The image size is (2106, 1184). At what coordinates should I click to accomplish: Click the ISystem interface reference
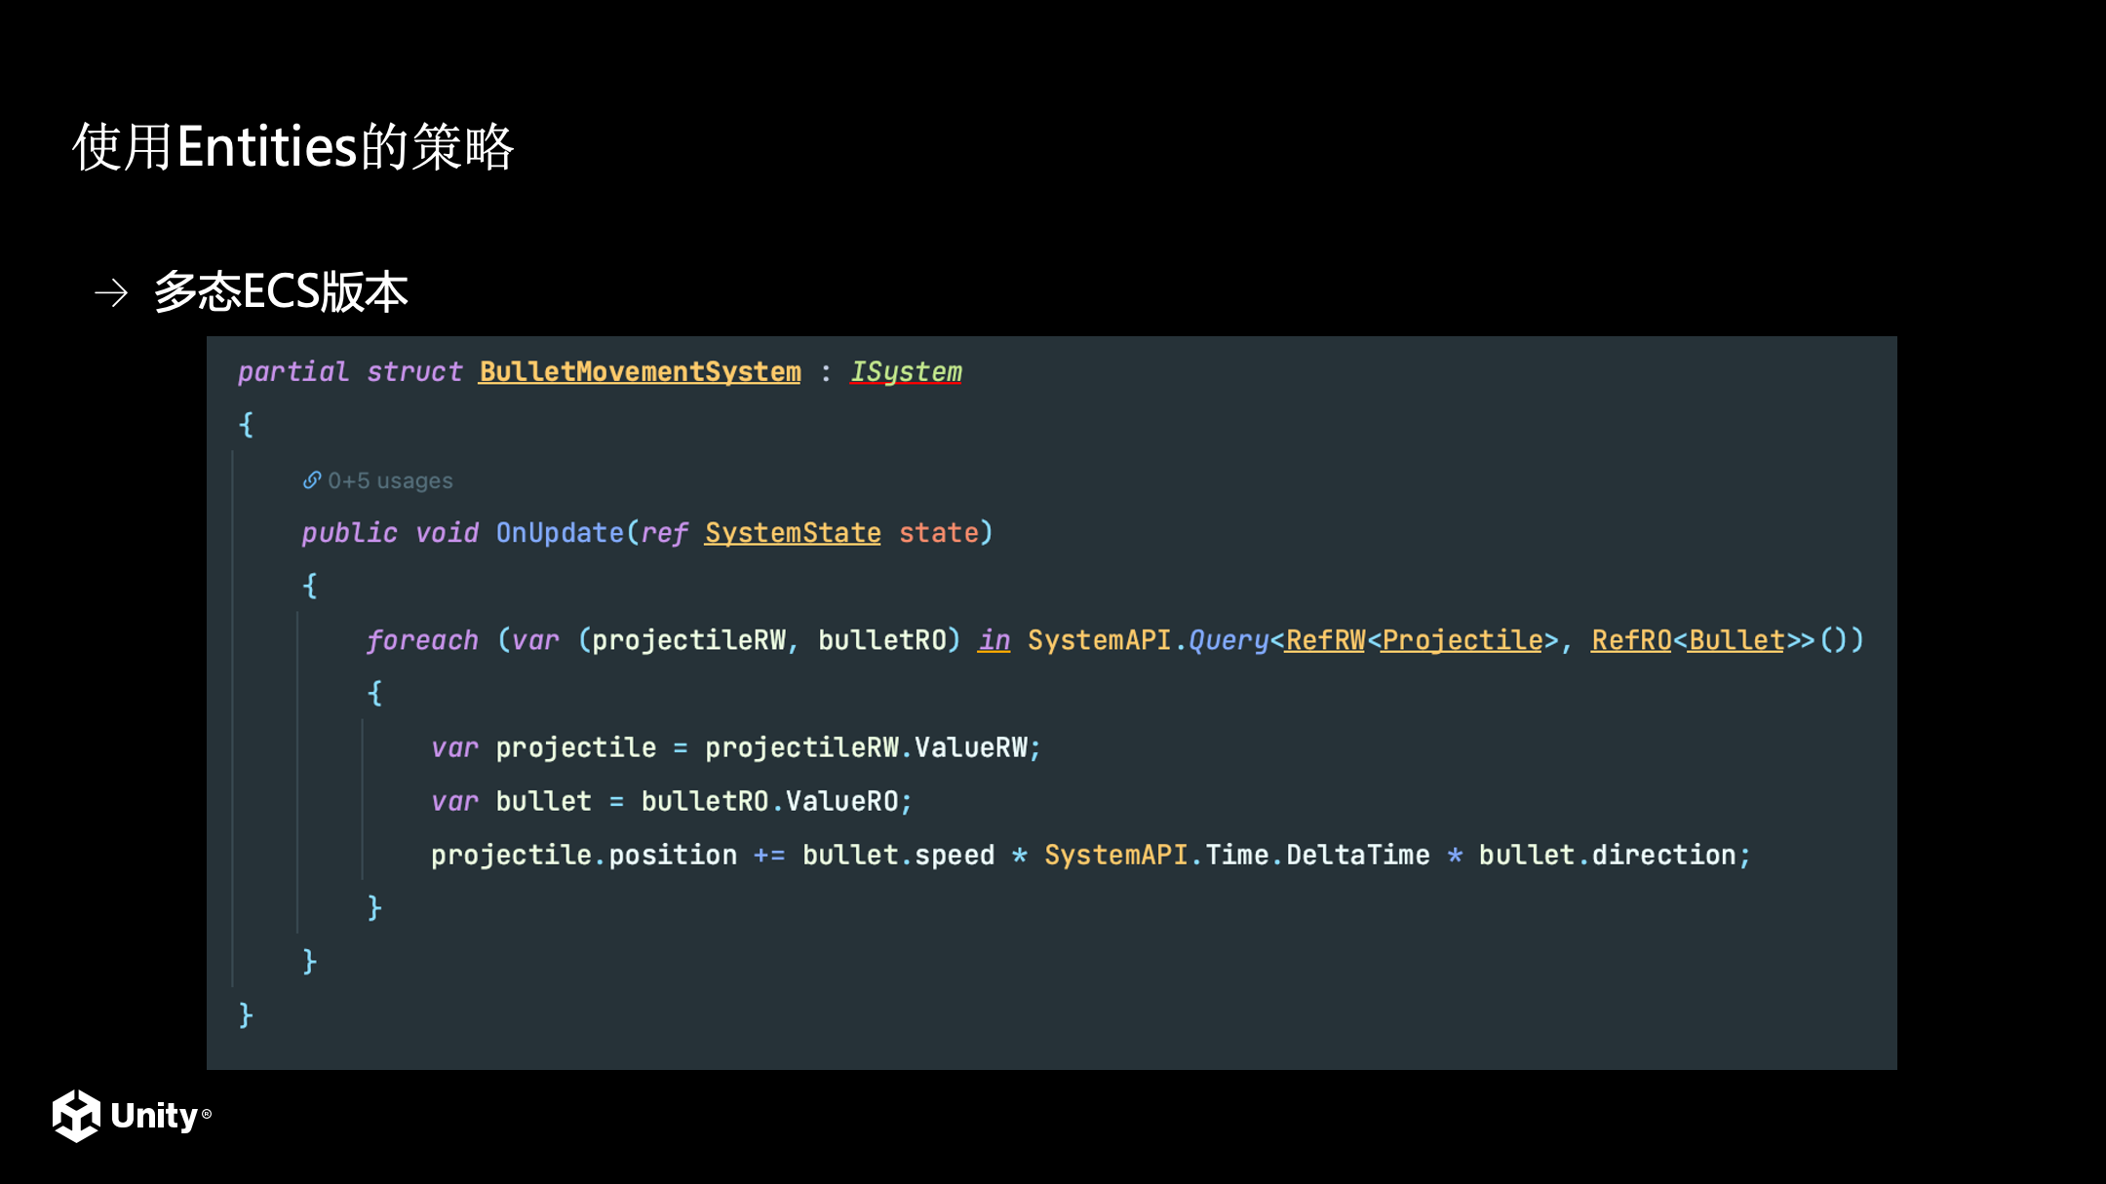(x=906, y=372)
